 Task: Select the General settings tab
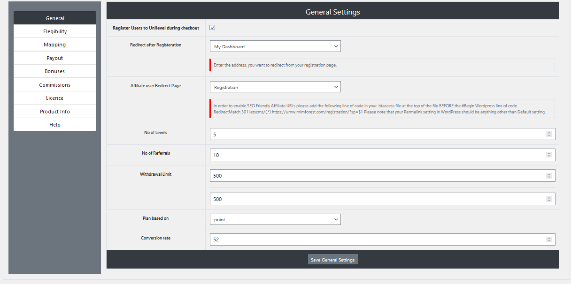click(54, 18)
